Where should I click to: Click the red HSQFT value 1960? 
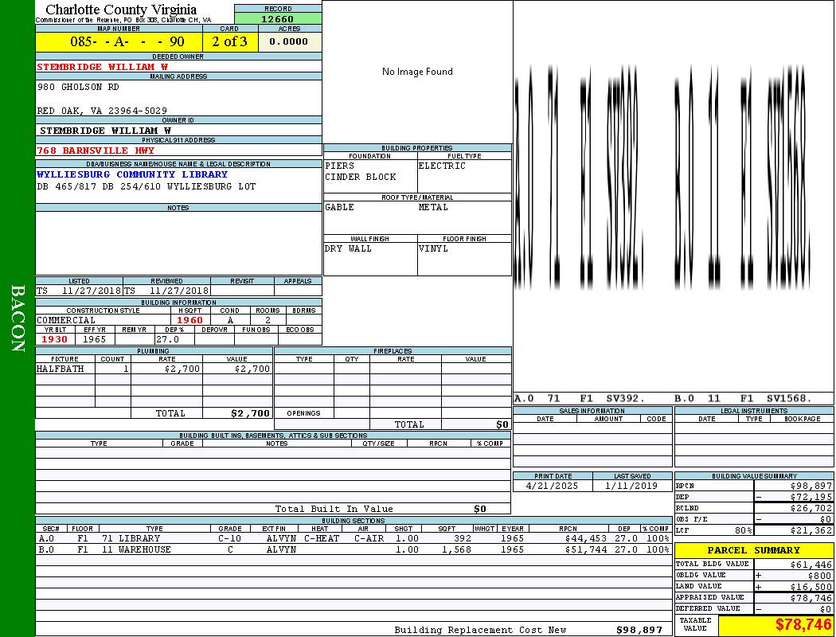point(189,320)
